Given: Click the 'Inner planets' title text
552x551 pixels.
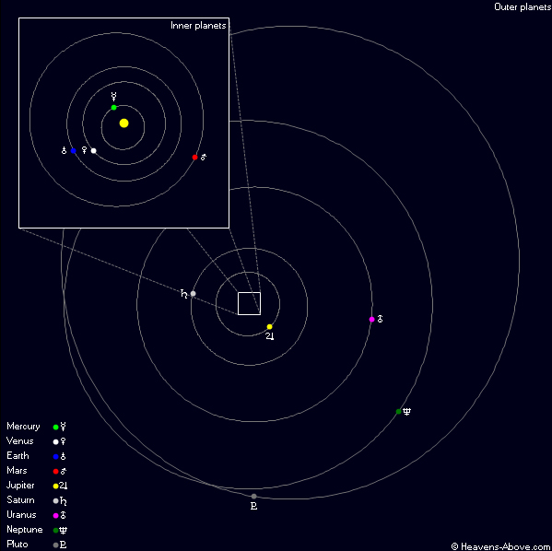Looking at the screenshot, I should (198, 26).
